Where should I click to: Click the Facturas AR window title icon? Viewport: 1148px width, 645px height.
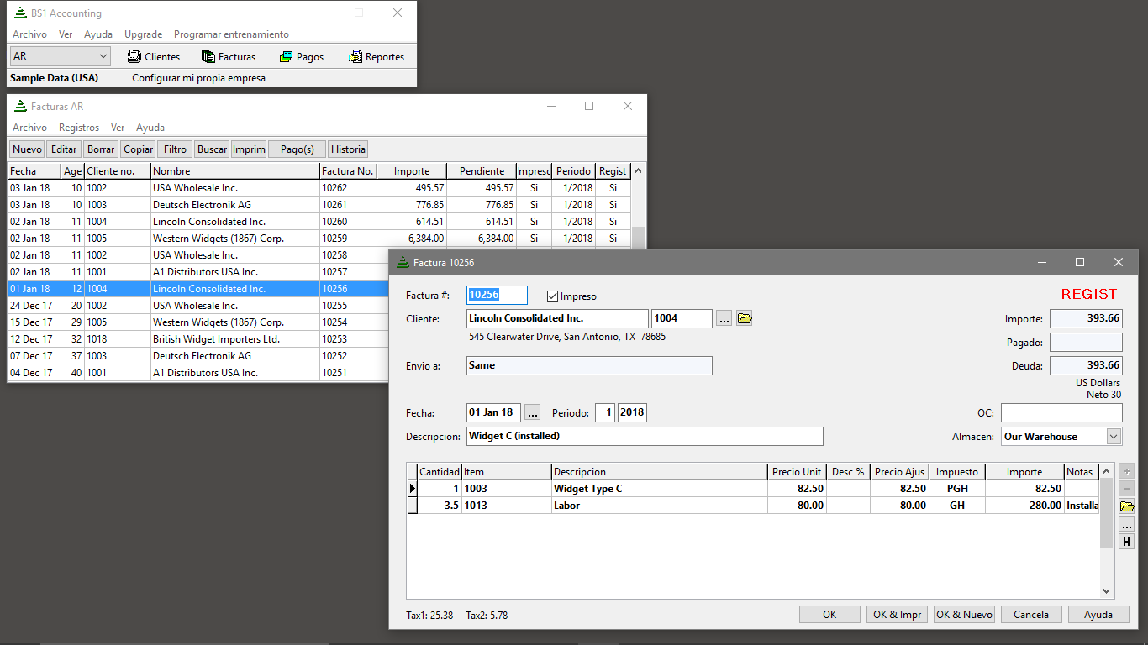pos(20,106)
